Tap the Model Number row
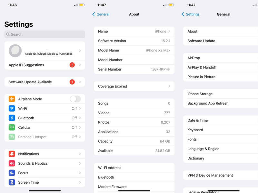 pos(134,60)
